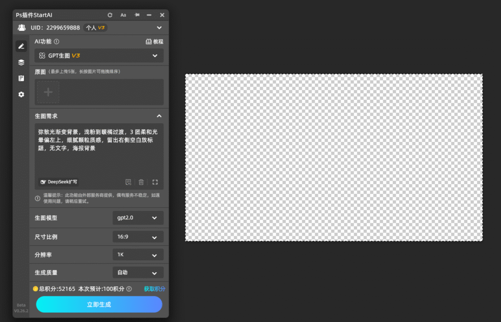Collapse the 生图需求 section

coord(159,116)
